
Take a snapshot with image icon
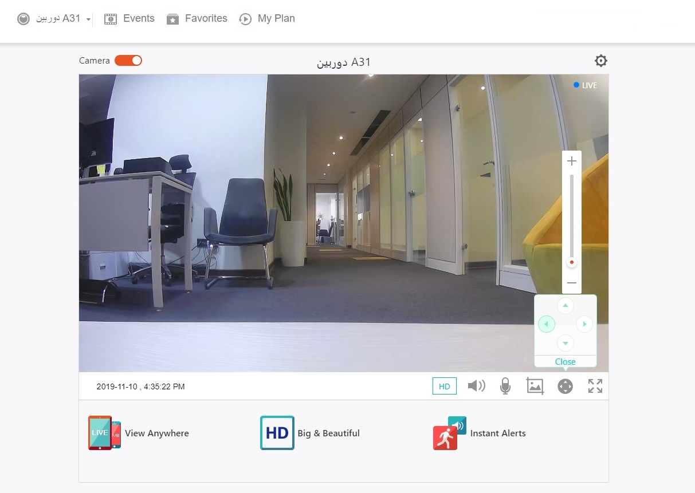pyautogui.click(x=535, y=386)
